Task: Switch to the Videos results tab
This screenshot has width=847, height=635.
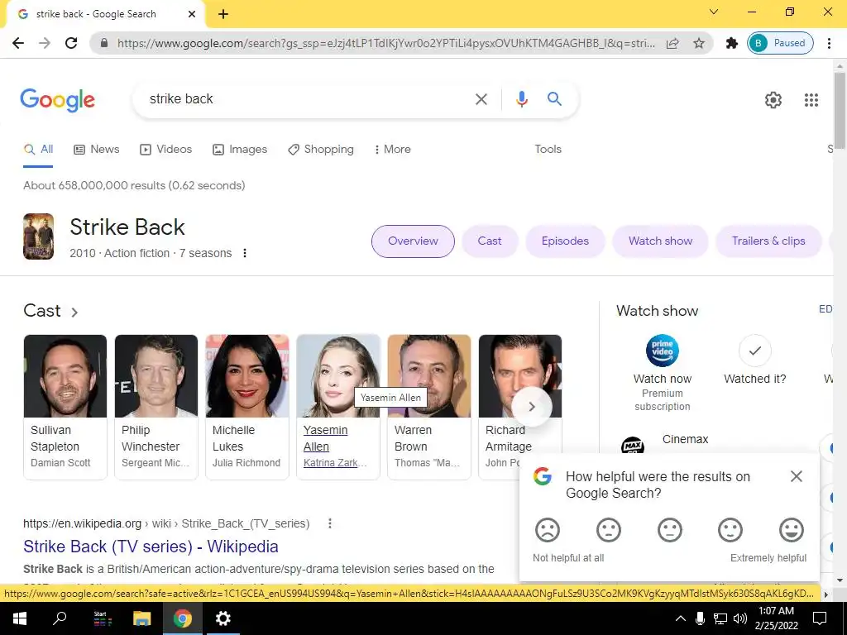Action: 165,149
